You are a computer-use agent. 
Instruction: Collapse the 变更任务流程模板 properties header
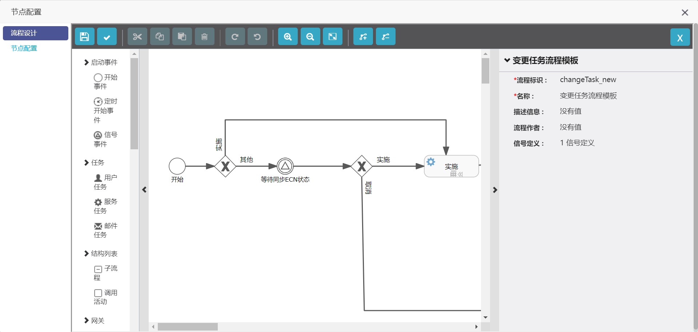(x=541, y=60)
